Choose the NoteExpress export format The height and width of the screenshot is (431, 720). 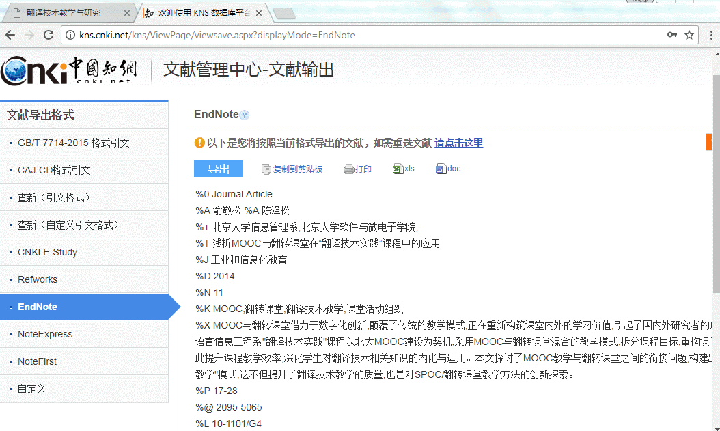44,334
